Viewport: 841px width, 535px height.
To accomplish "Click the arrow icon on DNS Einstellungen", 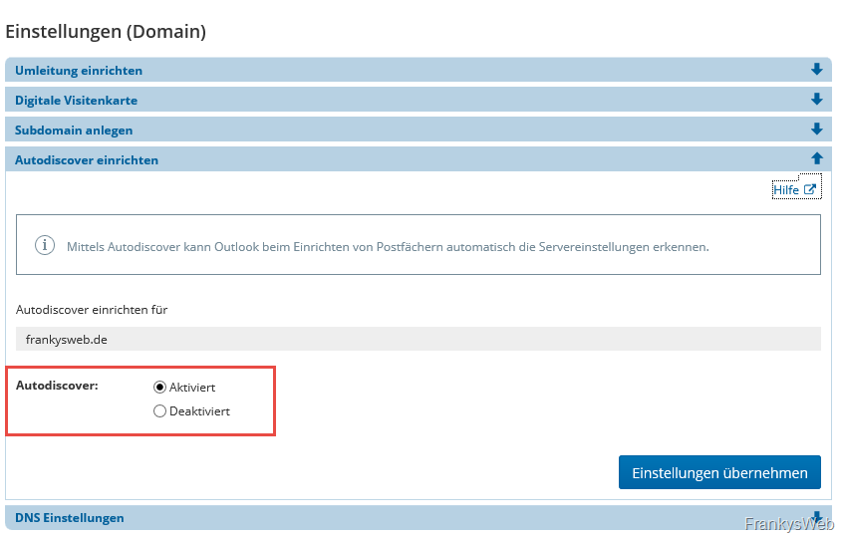I will coord(817,517).
